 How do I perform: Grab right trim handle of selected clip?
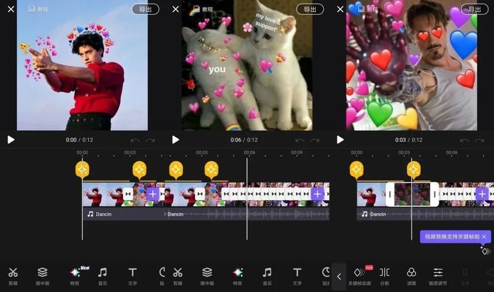click(x=434, y=194)
